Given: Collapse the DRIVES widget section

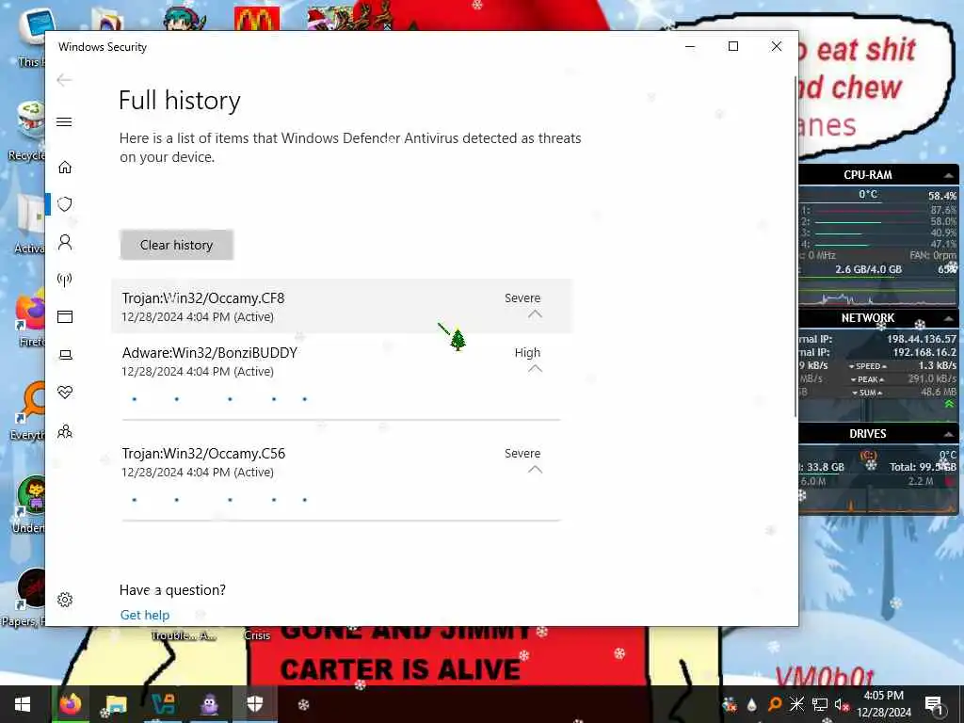Looking at the screenshot, I should tap(949, 434).
